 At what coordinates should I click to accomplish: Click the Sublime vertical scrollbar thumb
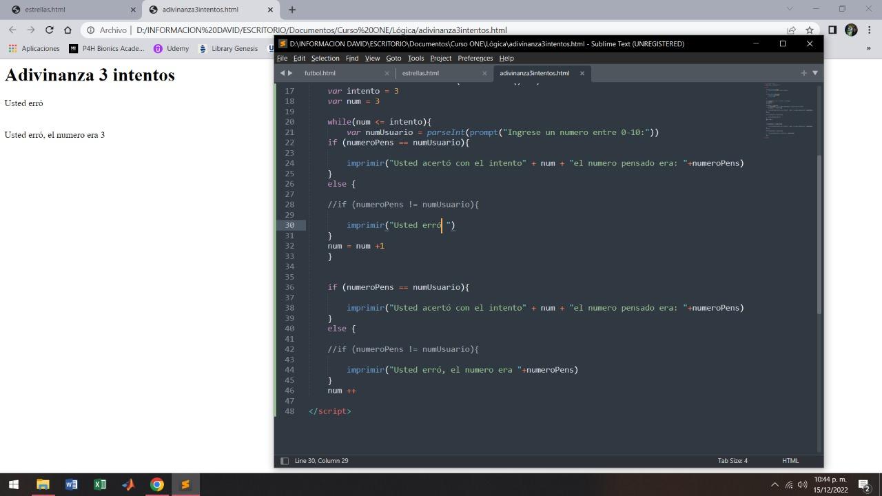tap(819, 234)
